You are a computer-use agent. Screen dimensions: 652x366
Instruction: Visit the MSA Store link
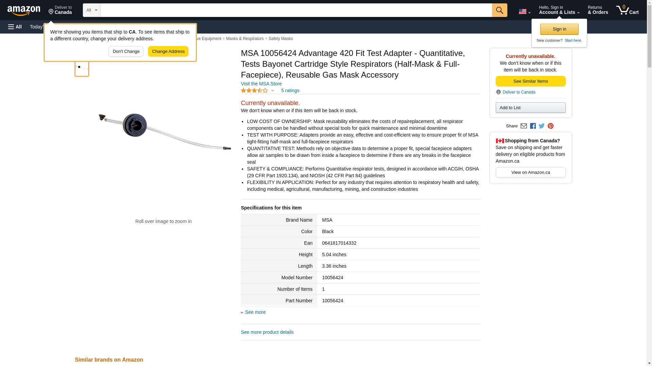[261, 84]
